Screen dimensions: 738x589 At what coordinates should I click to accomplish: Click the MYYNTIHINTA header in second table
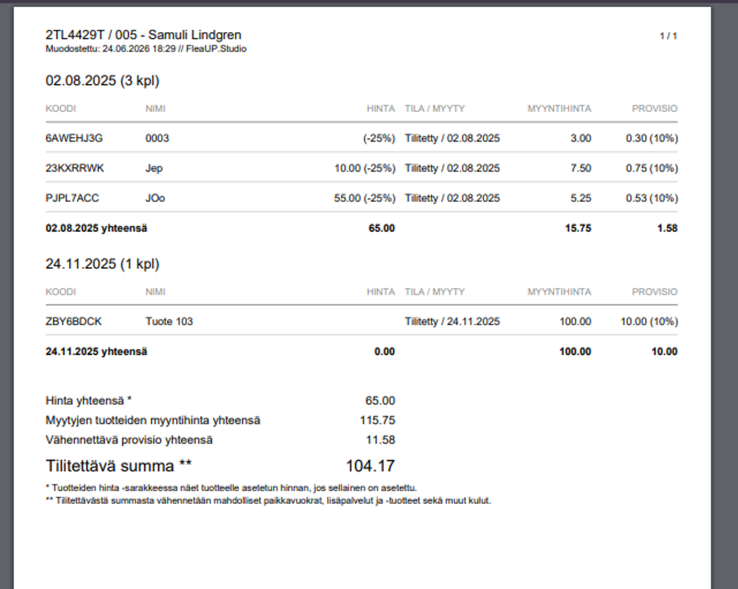coord(559,292)
